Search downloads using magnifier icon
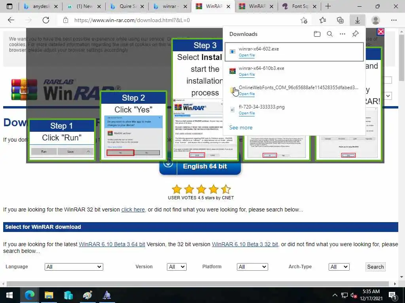 (329, 34)
